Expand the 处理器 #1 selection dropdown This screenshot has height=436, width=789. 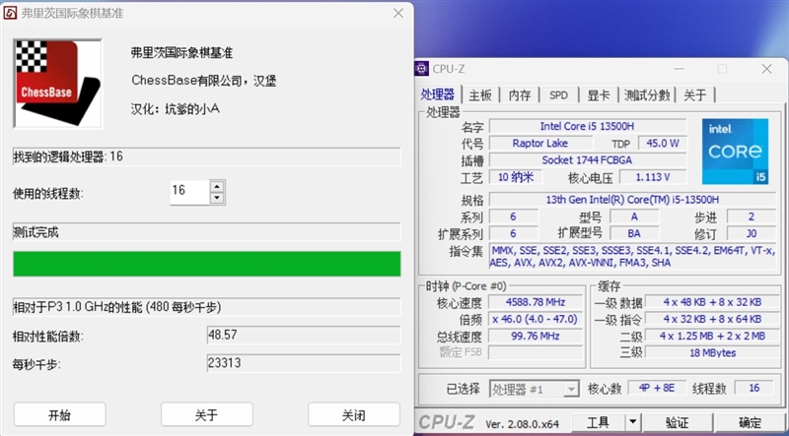(570, 389)
